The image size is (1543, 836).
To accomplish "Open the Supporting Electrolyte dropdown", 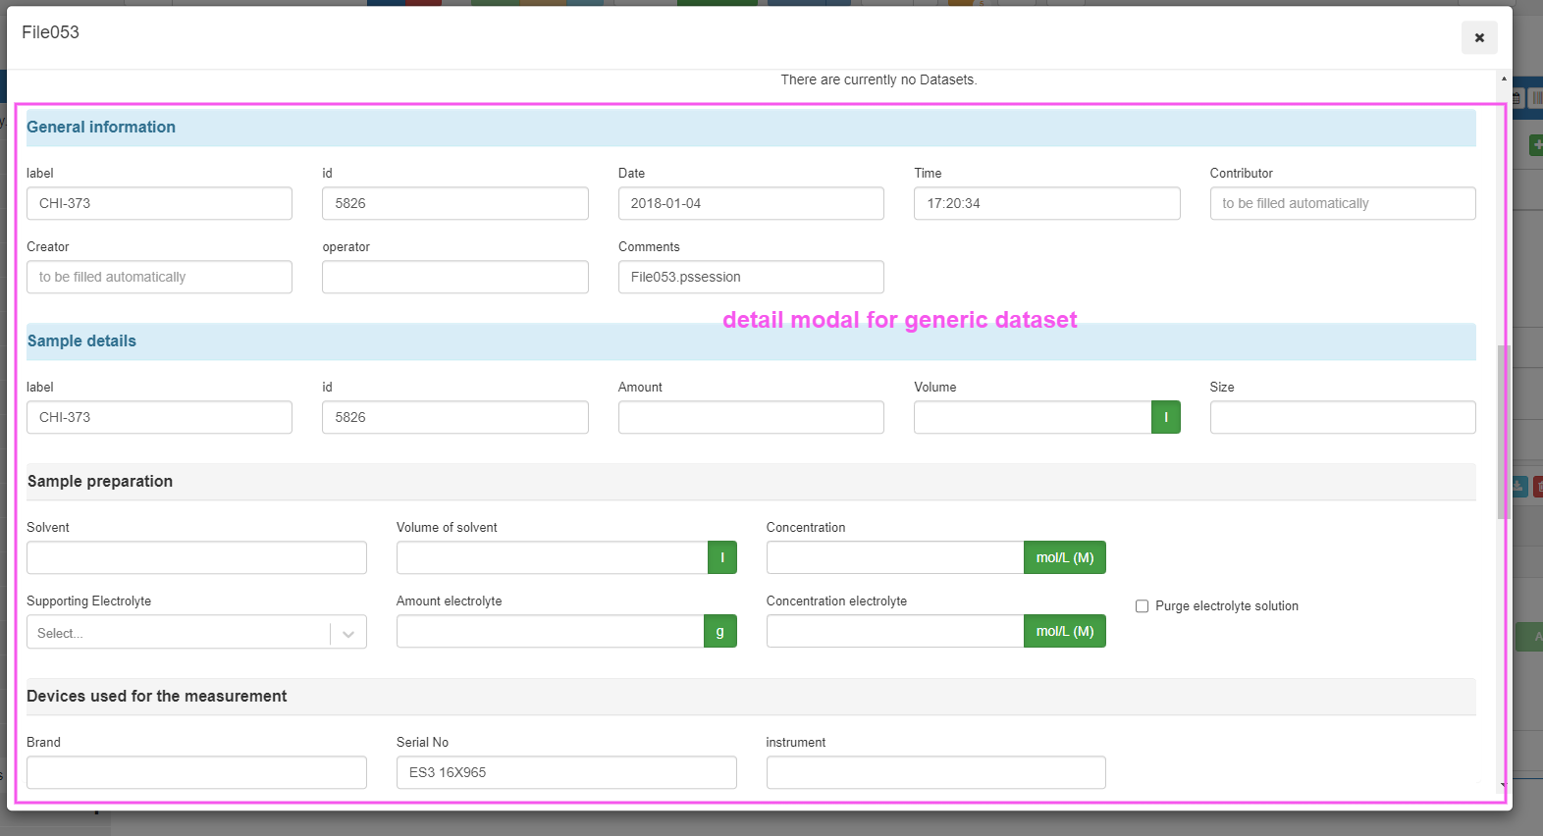I will (x=196, y=633).
